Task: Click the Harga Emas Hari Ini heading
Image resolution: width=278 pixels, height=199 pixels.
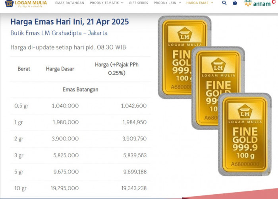Action: tap(69, 22)
